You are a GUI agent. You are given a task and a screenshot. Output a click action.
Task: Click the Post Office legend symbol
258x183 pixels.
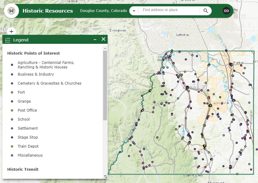pos(12,110)
